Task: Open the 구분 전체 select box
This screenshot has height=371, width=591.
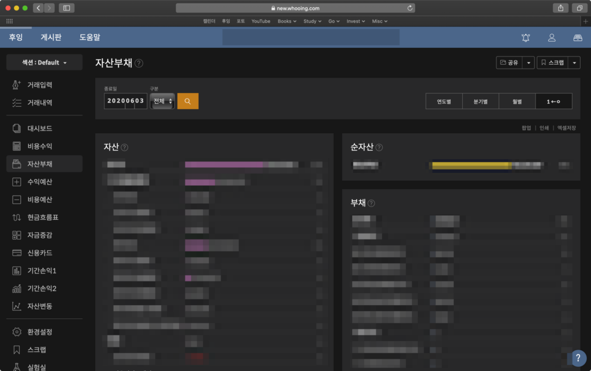Action: coord(162,101)
